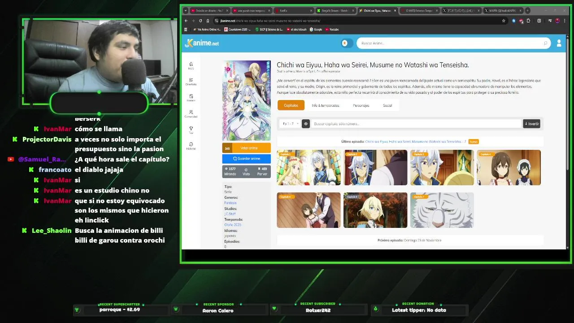Click the browser home icon
The width and height of the screenshot is (574, 323).
[208, 21]
